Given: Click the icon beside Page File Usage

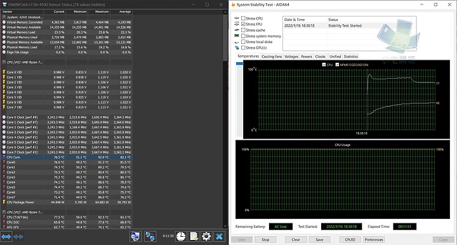Looking at the screenshot, I should (4, 52).
